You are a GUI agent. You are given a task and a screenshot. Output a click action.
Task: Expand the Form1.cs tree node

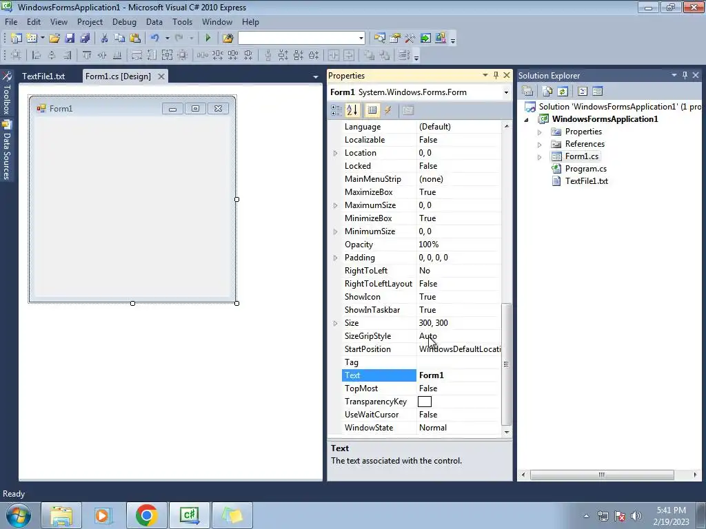coord(539,157)
